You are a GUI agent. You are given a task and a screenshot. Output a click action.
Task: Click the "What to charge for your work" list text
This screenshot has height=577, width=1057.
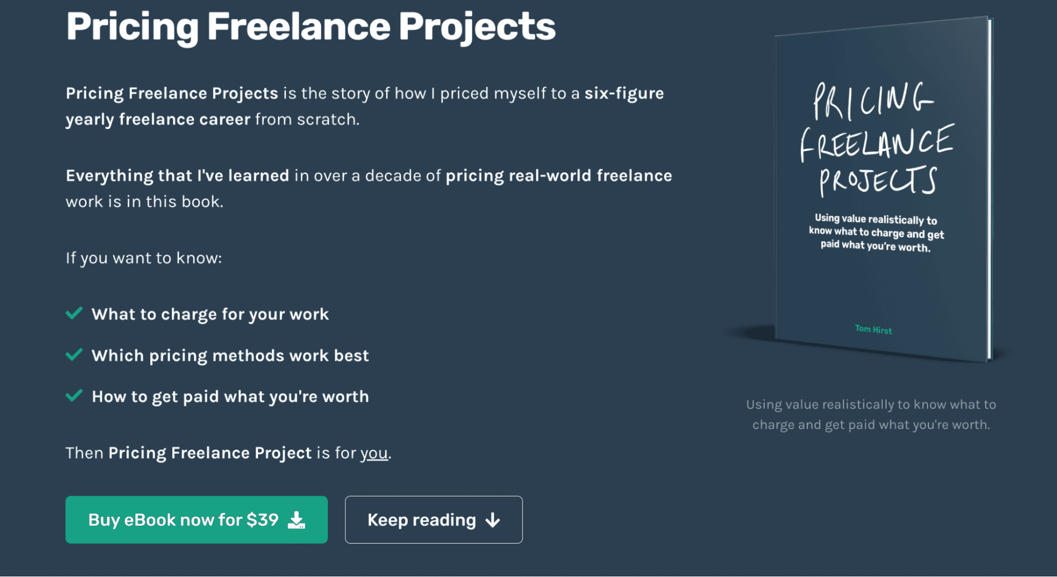pos(210,314)
